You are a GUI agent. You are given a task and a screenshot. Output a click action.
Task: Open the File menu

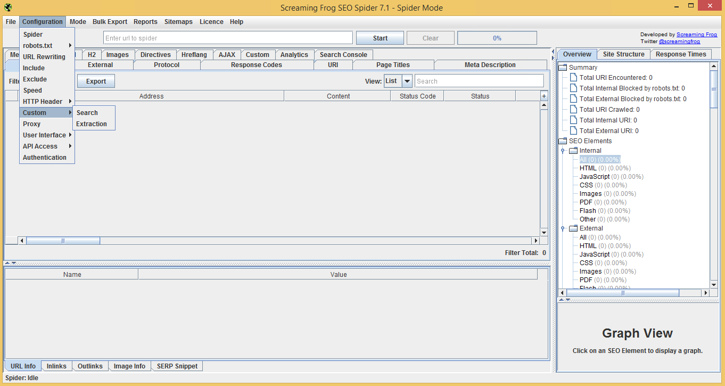point(11,22)
